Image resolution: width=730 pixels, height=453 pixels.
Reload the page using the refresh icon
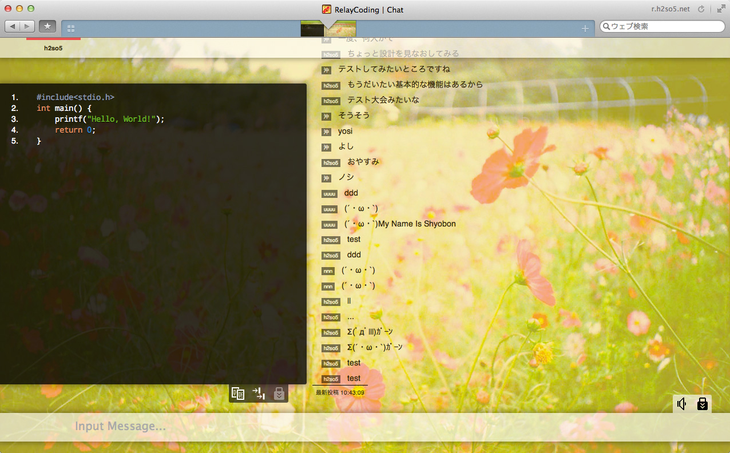tap(703, 9)
